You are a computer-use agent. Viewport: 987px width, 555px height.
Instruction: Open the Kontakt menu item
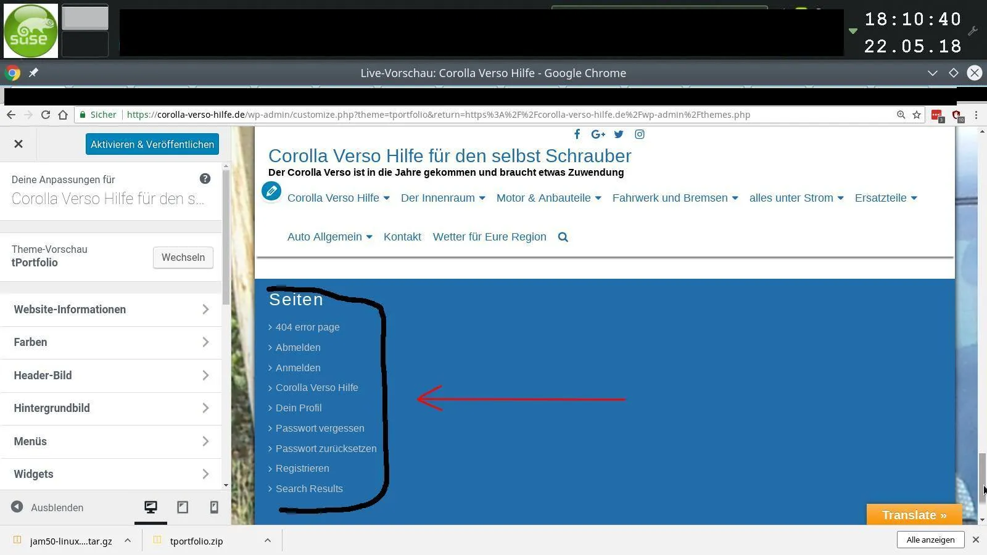tap(402, 237)
